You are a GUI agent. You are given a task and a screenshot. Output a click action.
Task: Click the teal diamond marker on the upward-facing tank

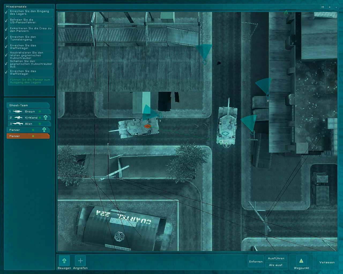(226, 133)
